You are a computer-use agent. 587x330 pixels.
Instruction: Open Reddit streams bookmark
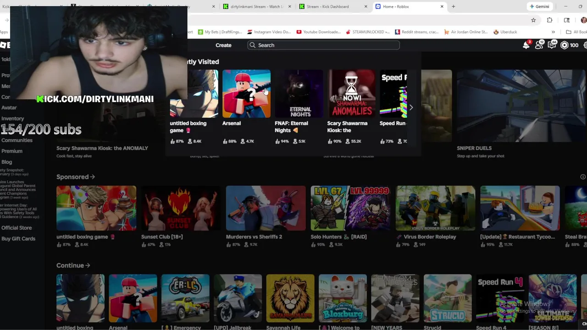(416, 32)
